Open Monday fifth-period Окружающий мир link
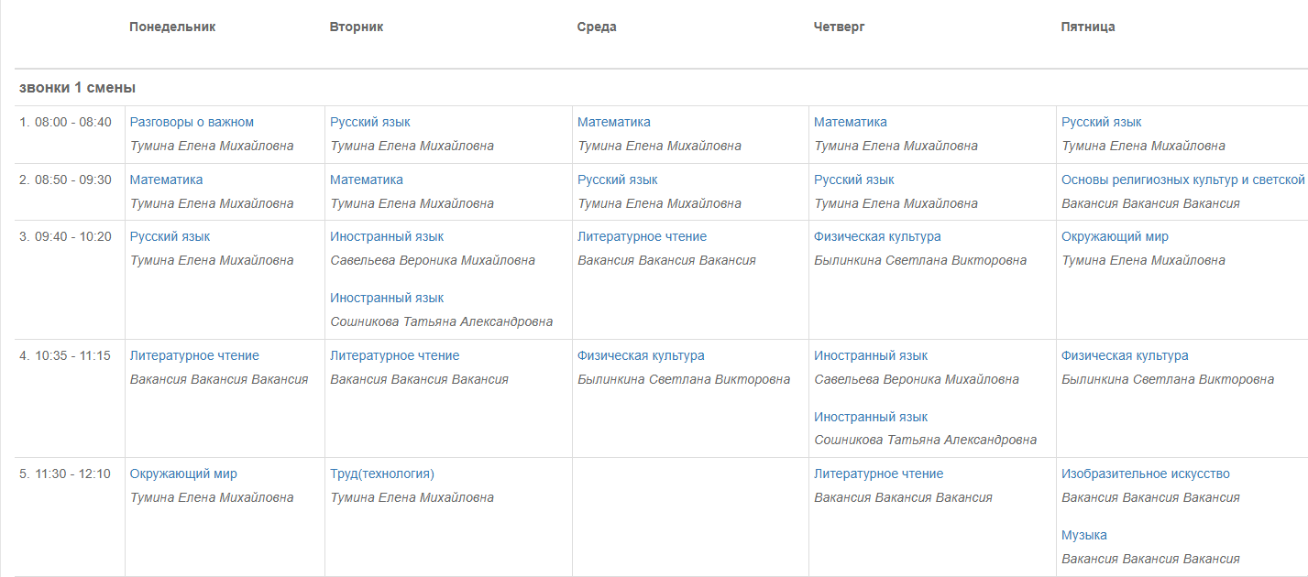This screenshot has width=1308, height=577. [183, 474]
